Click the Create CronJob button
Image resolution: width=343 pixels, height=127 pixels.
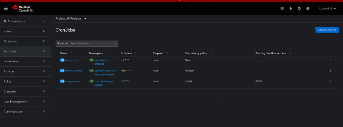click(x=327, y=30)
